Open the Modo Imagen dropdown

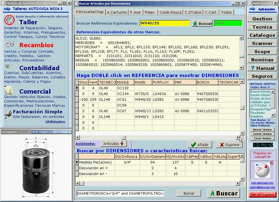pos(41,132)
